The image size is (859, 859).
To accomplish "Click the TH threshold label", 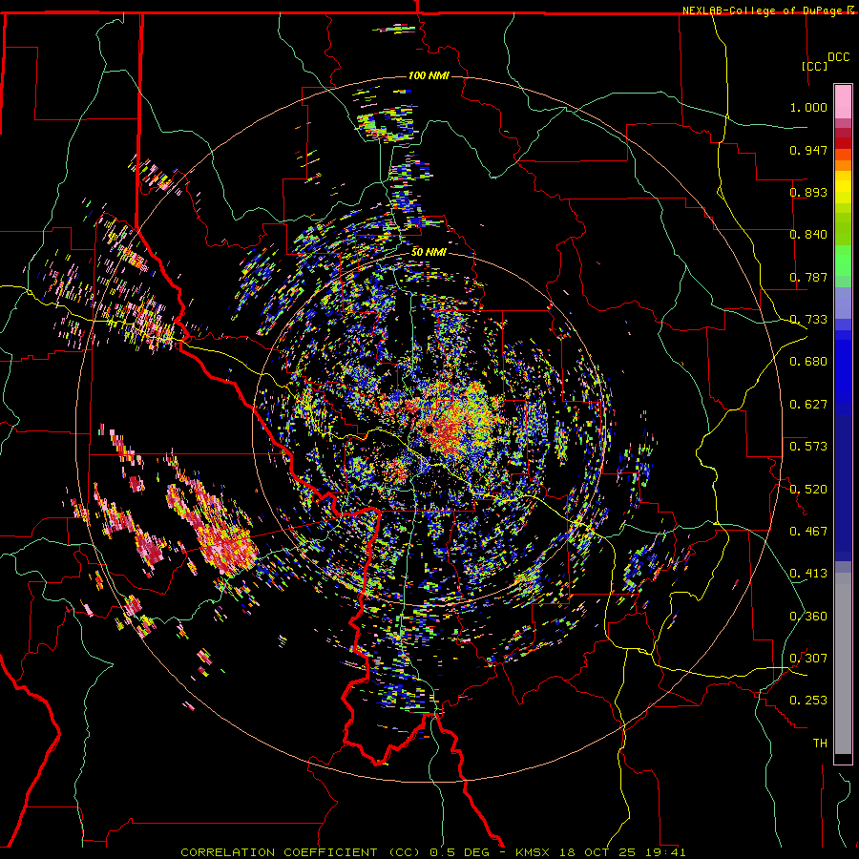I will (x=820, y=743).
